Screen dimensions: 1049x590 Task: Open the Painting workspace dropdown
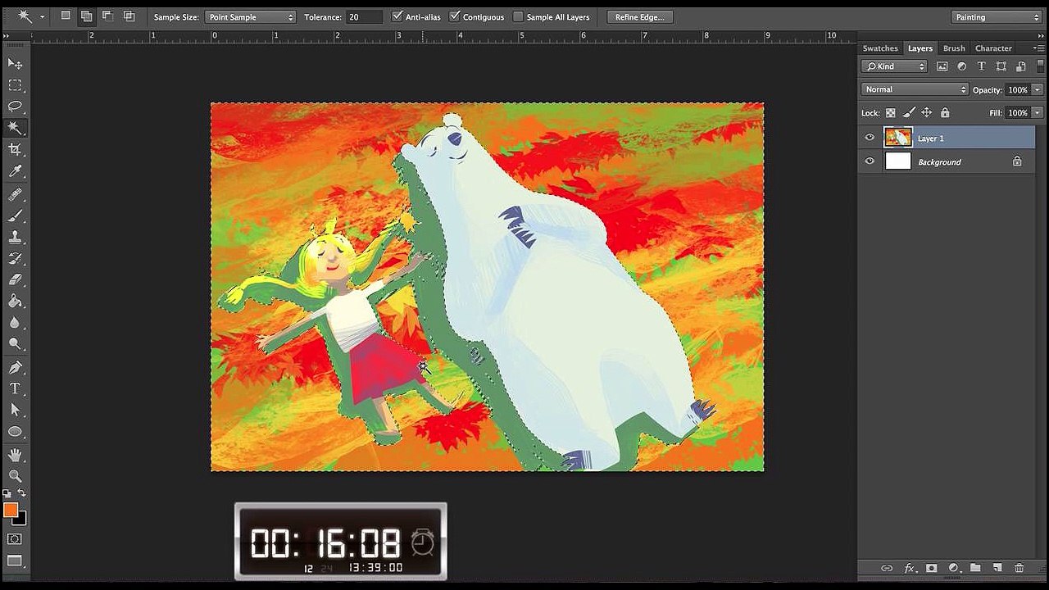997,16
